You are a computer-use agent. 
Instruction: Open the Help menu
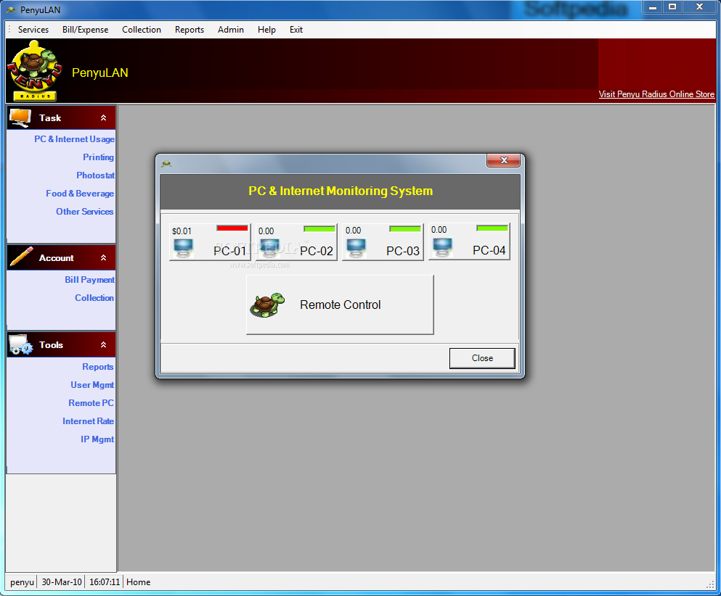pyautogui.click(x=266, y=30)
